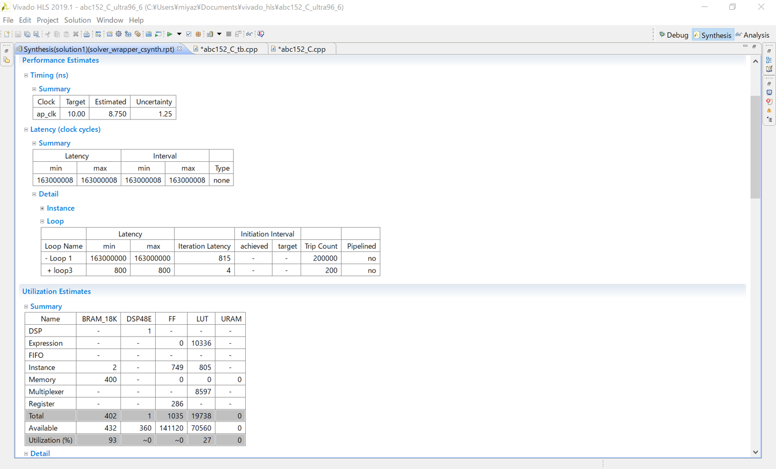Collapse the Latency (clock cycles) section
This screenshot has width=776, height=469.
click(26, 130)
